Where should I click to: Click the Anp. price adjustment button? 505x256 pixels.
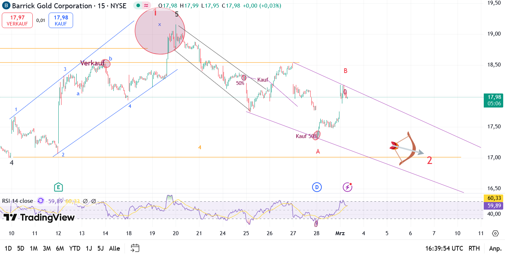[x=495, y=248]
